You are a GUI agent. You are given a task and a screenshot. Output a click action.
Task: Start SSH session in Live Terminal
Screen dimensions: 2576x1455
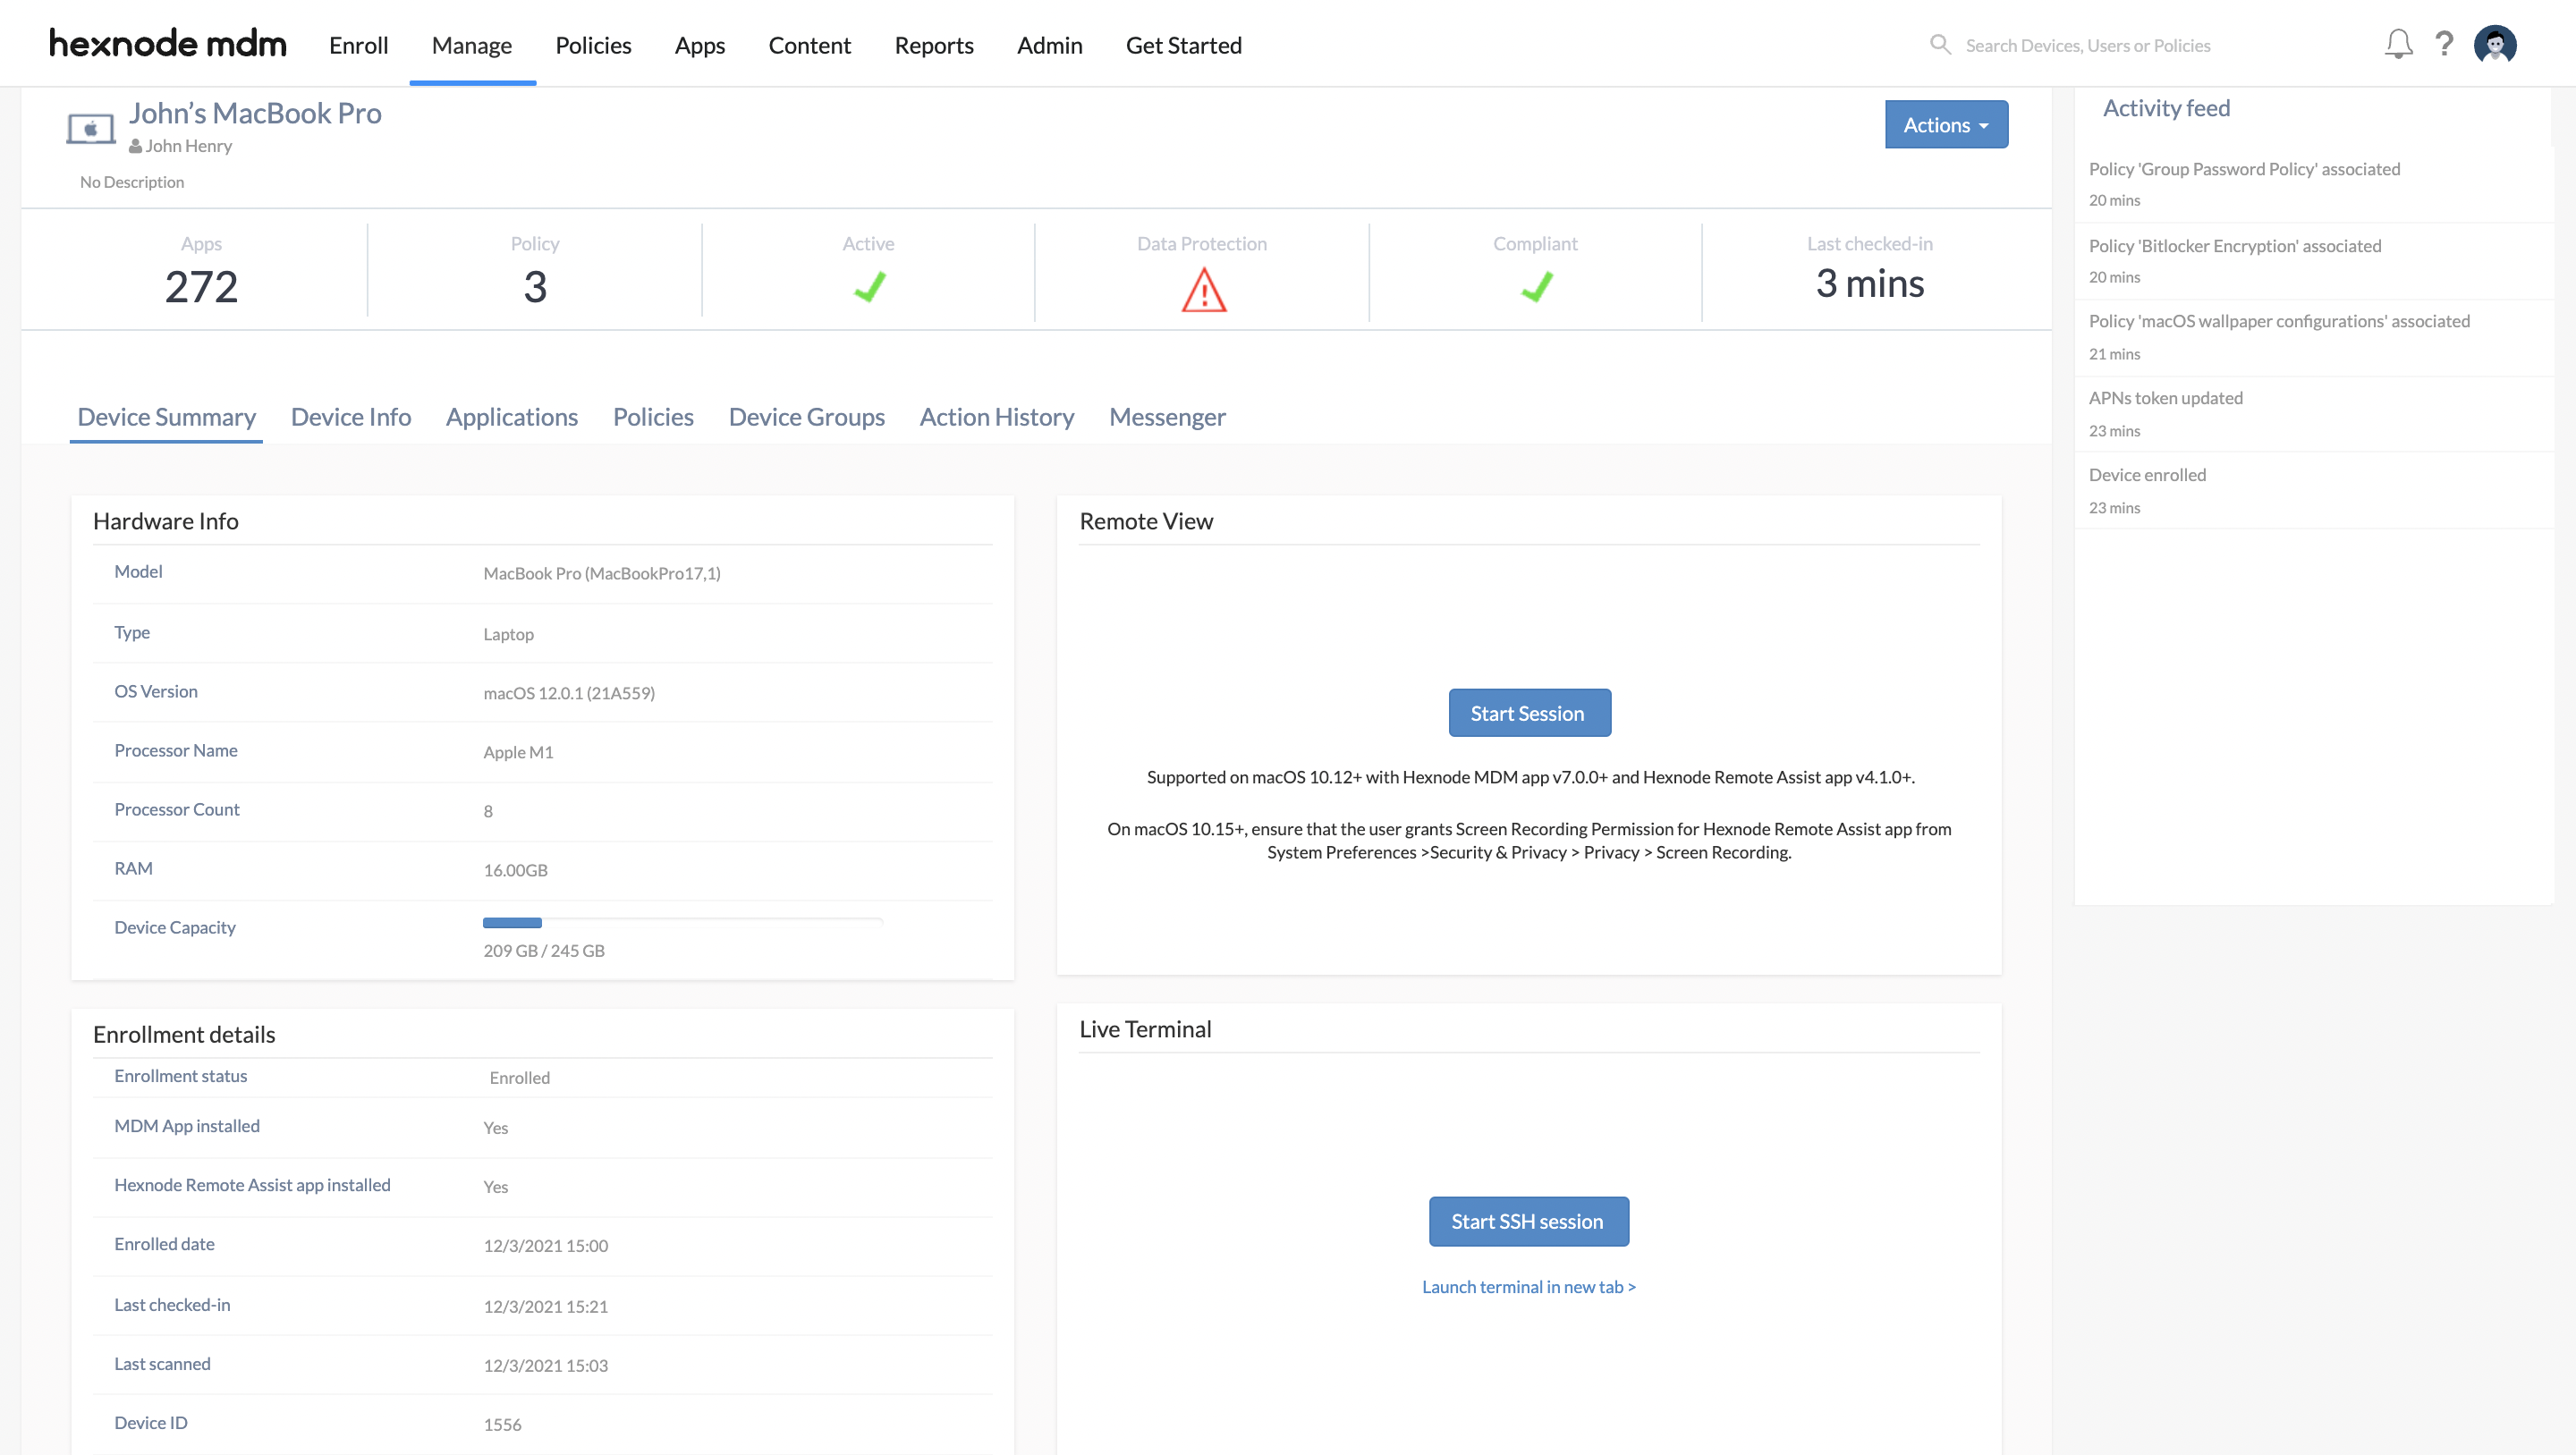(x=1528, y=1221)
